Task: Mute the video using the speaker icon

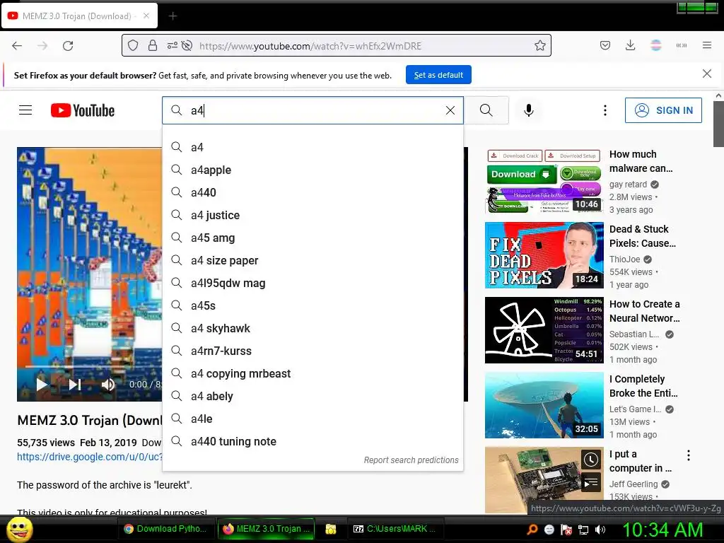Action: [x=107, y=384]
